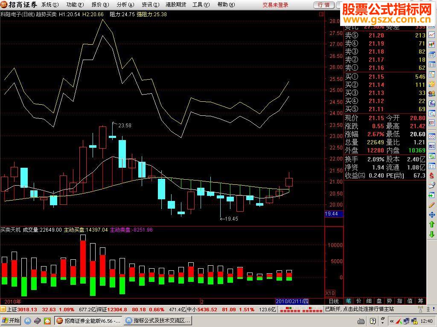Switch to the 势 tab
437x327 pixels.
pos(389,301)
